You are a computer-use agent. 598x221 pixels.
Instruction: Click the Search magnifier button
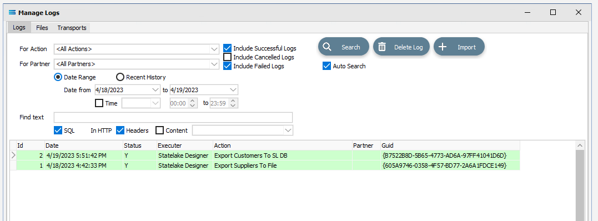pos(343,47)
